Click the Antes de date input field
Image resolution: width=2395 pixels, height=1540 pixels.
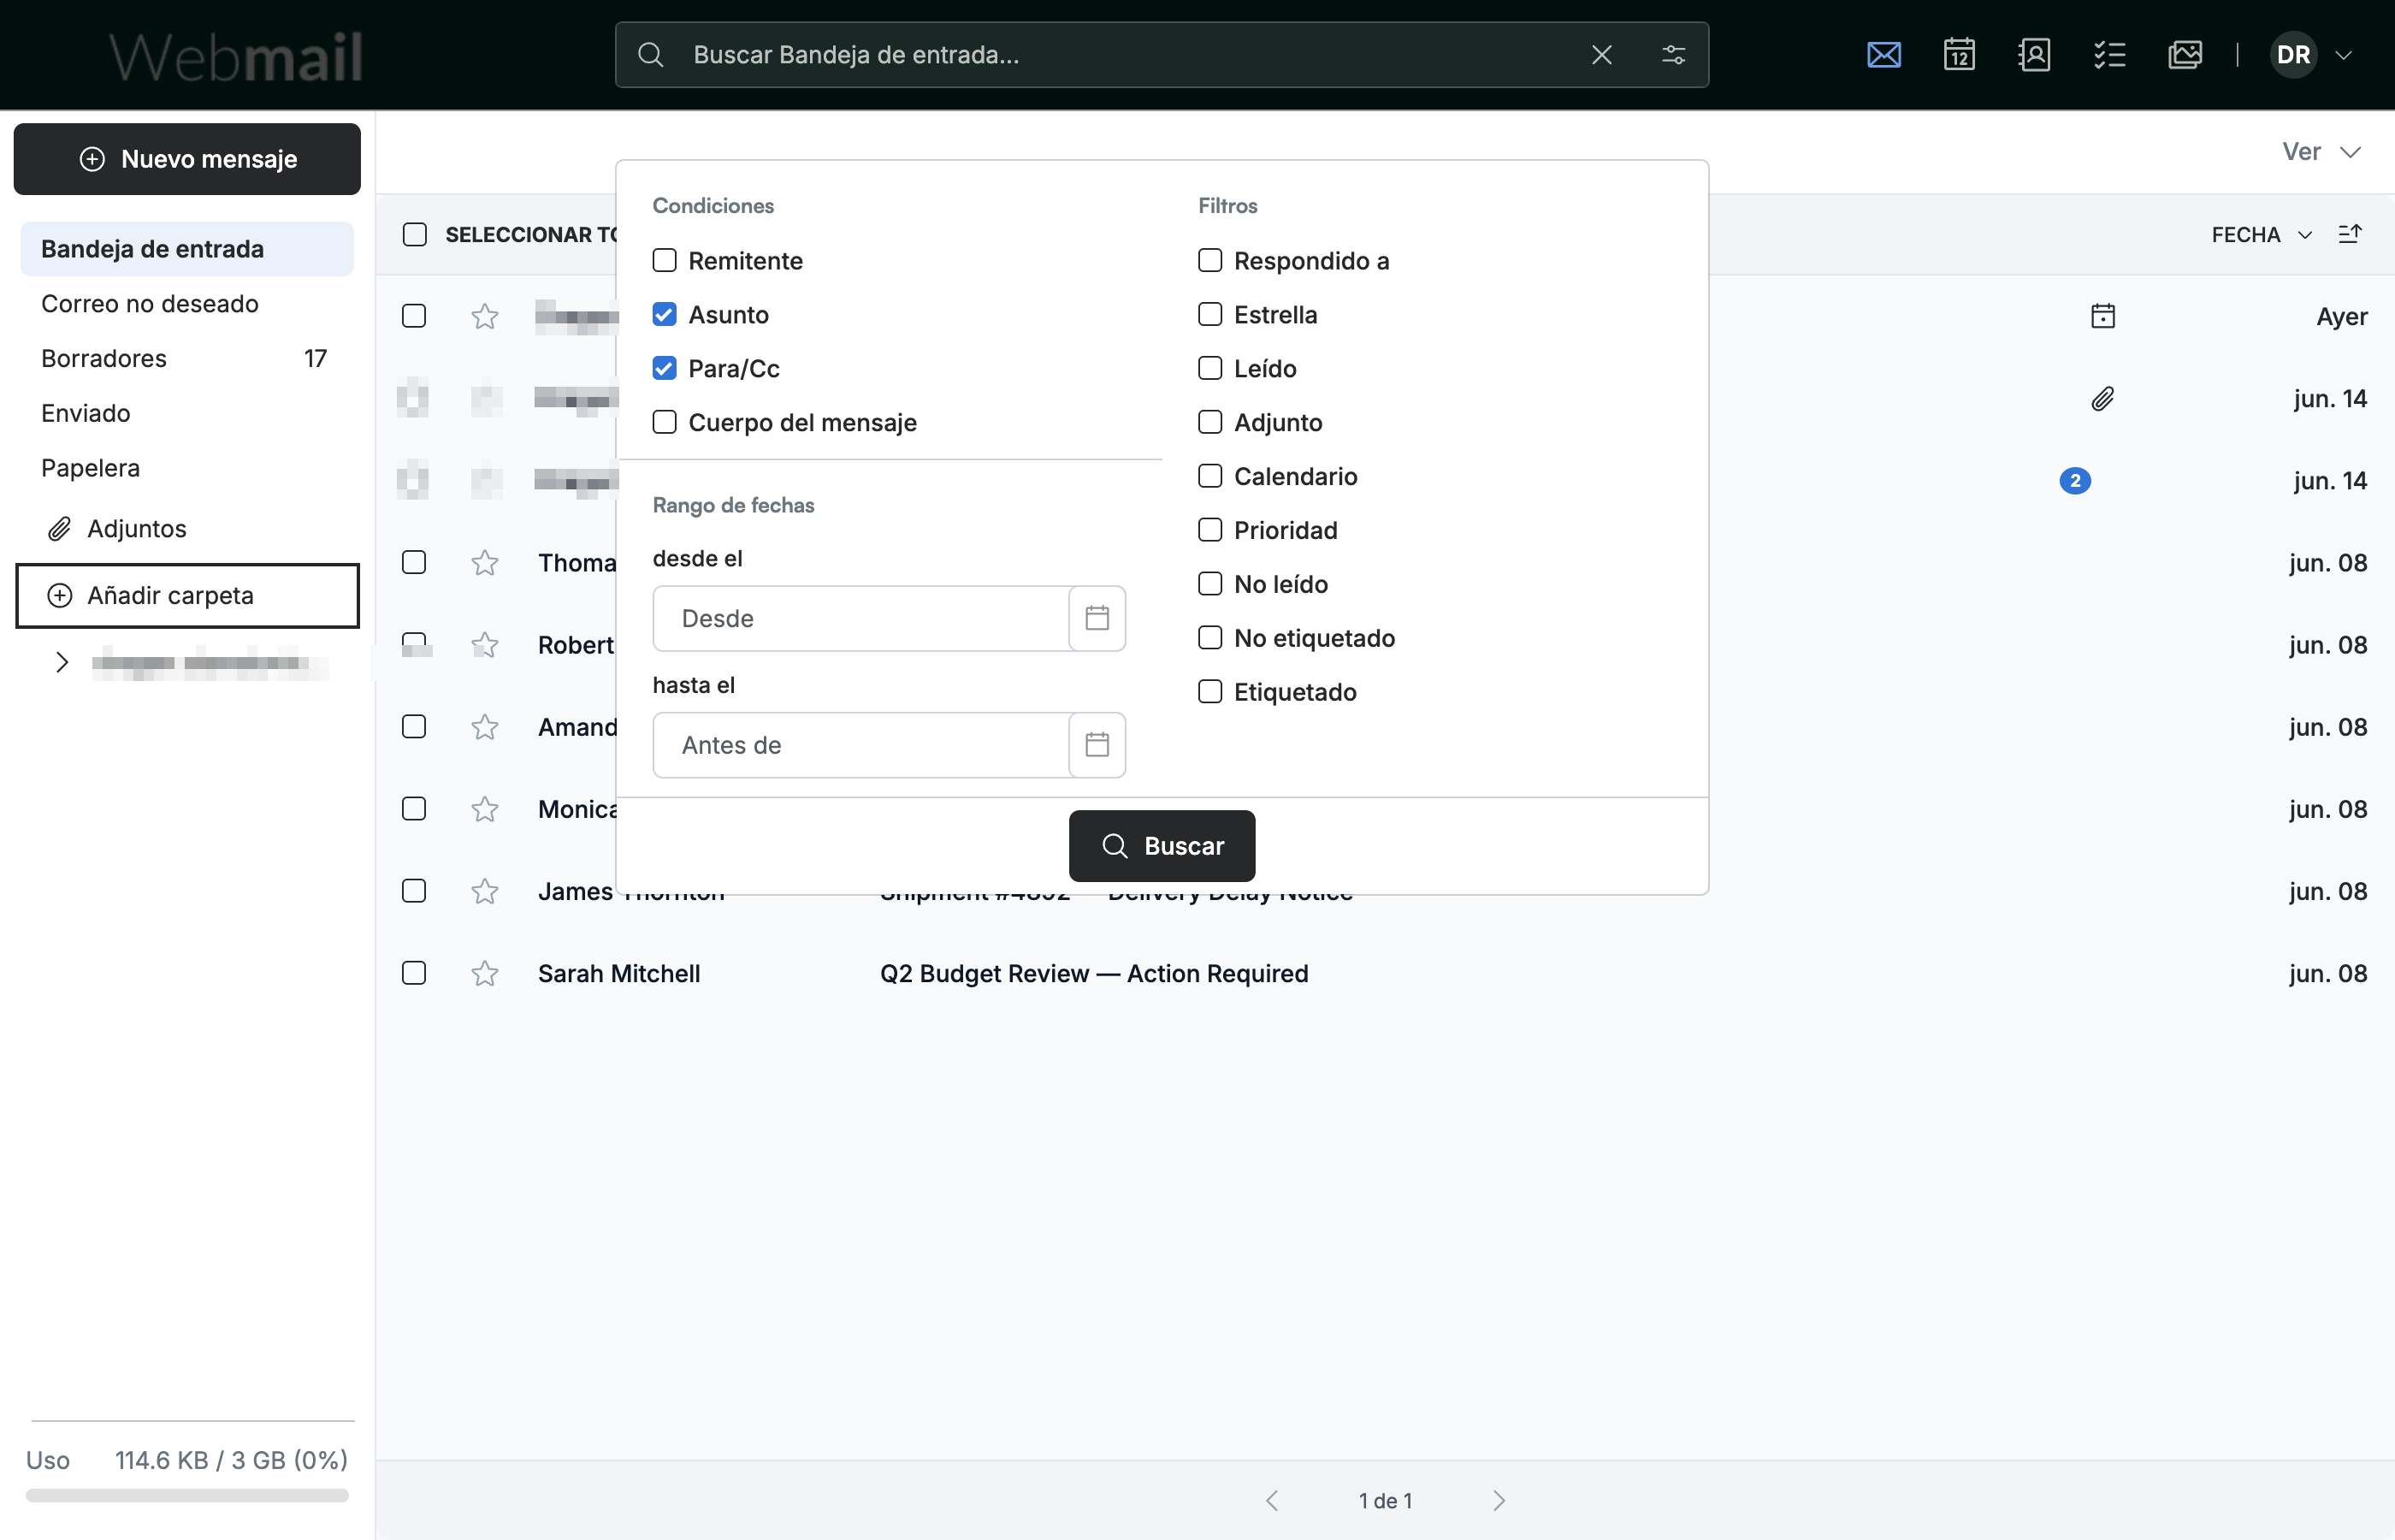pos(861,745)
